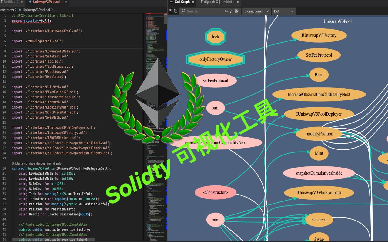Select the IUniswapV3PoolDeployer node

tap(319, 114)
